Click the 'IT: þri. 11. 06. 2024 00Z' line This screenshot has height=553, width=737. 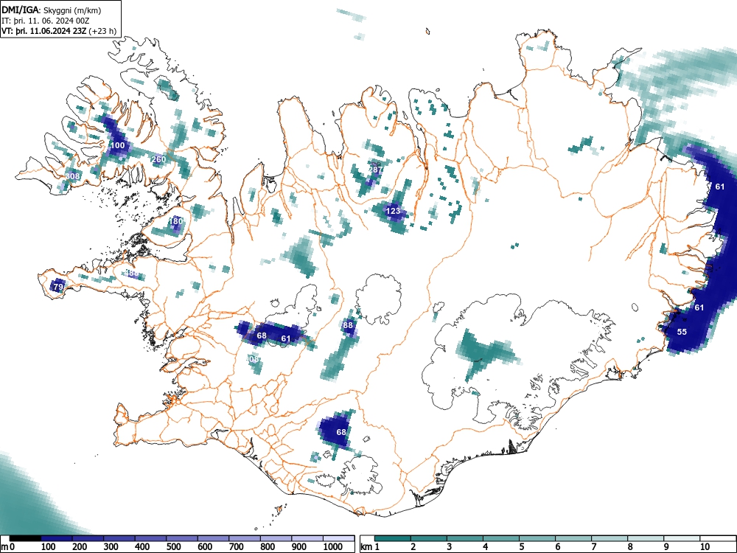click(x=46, y=21)
